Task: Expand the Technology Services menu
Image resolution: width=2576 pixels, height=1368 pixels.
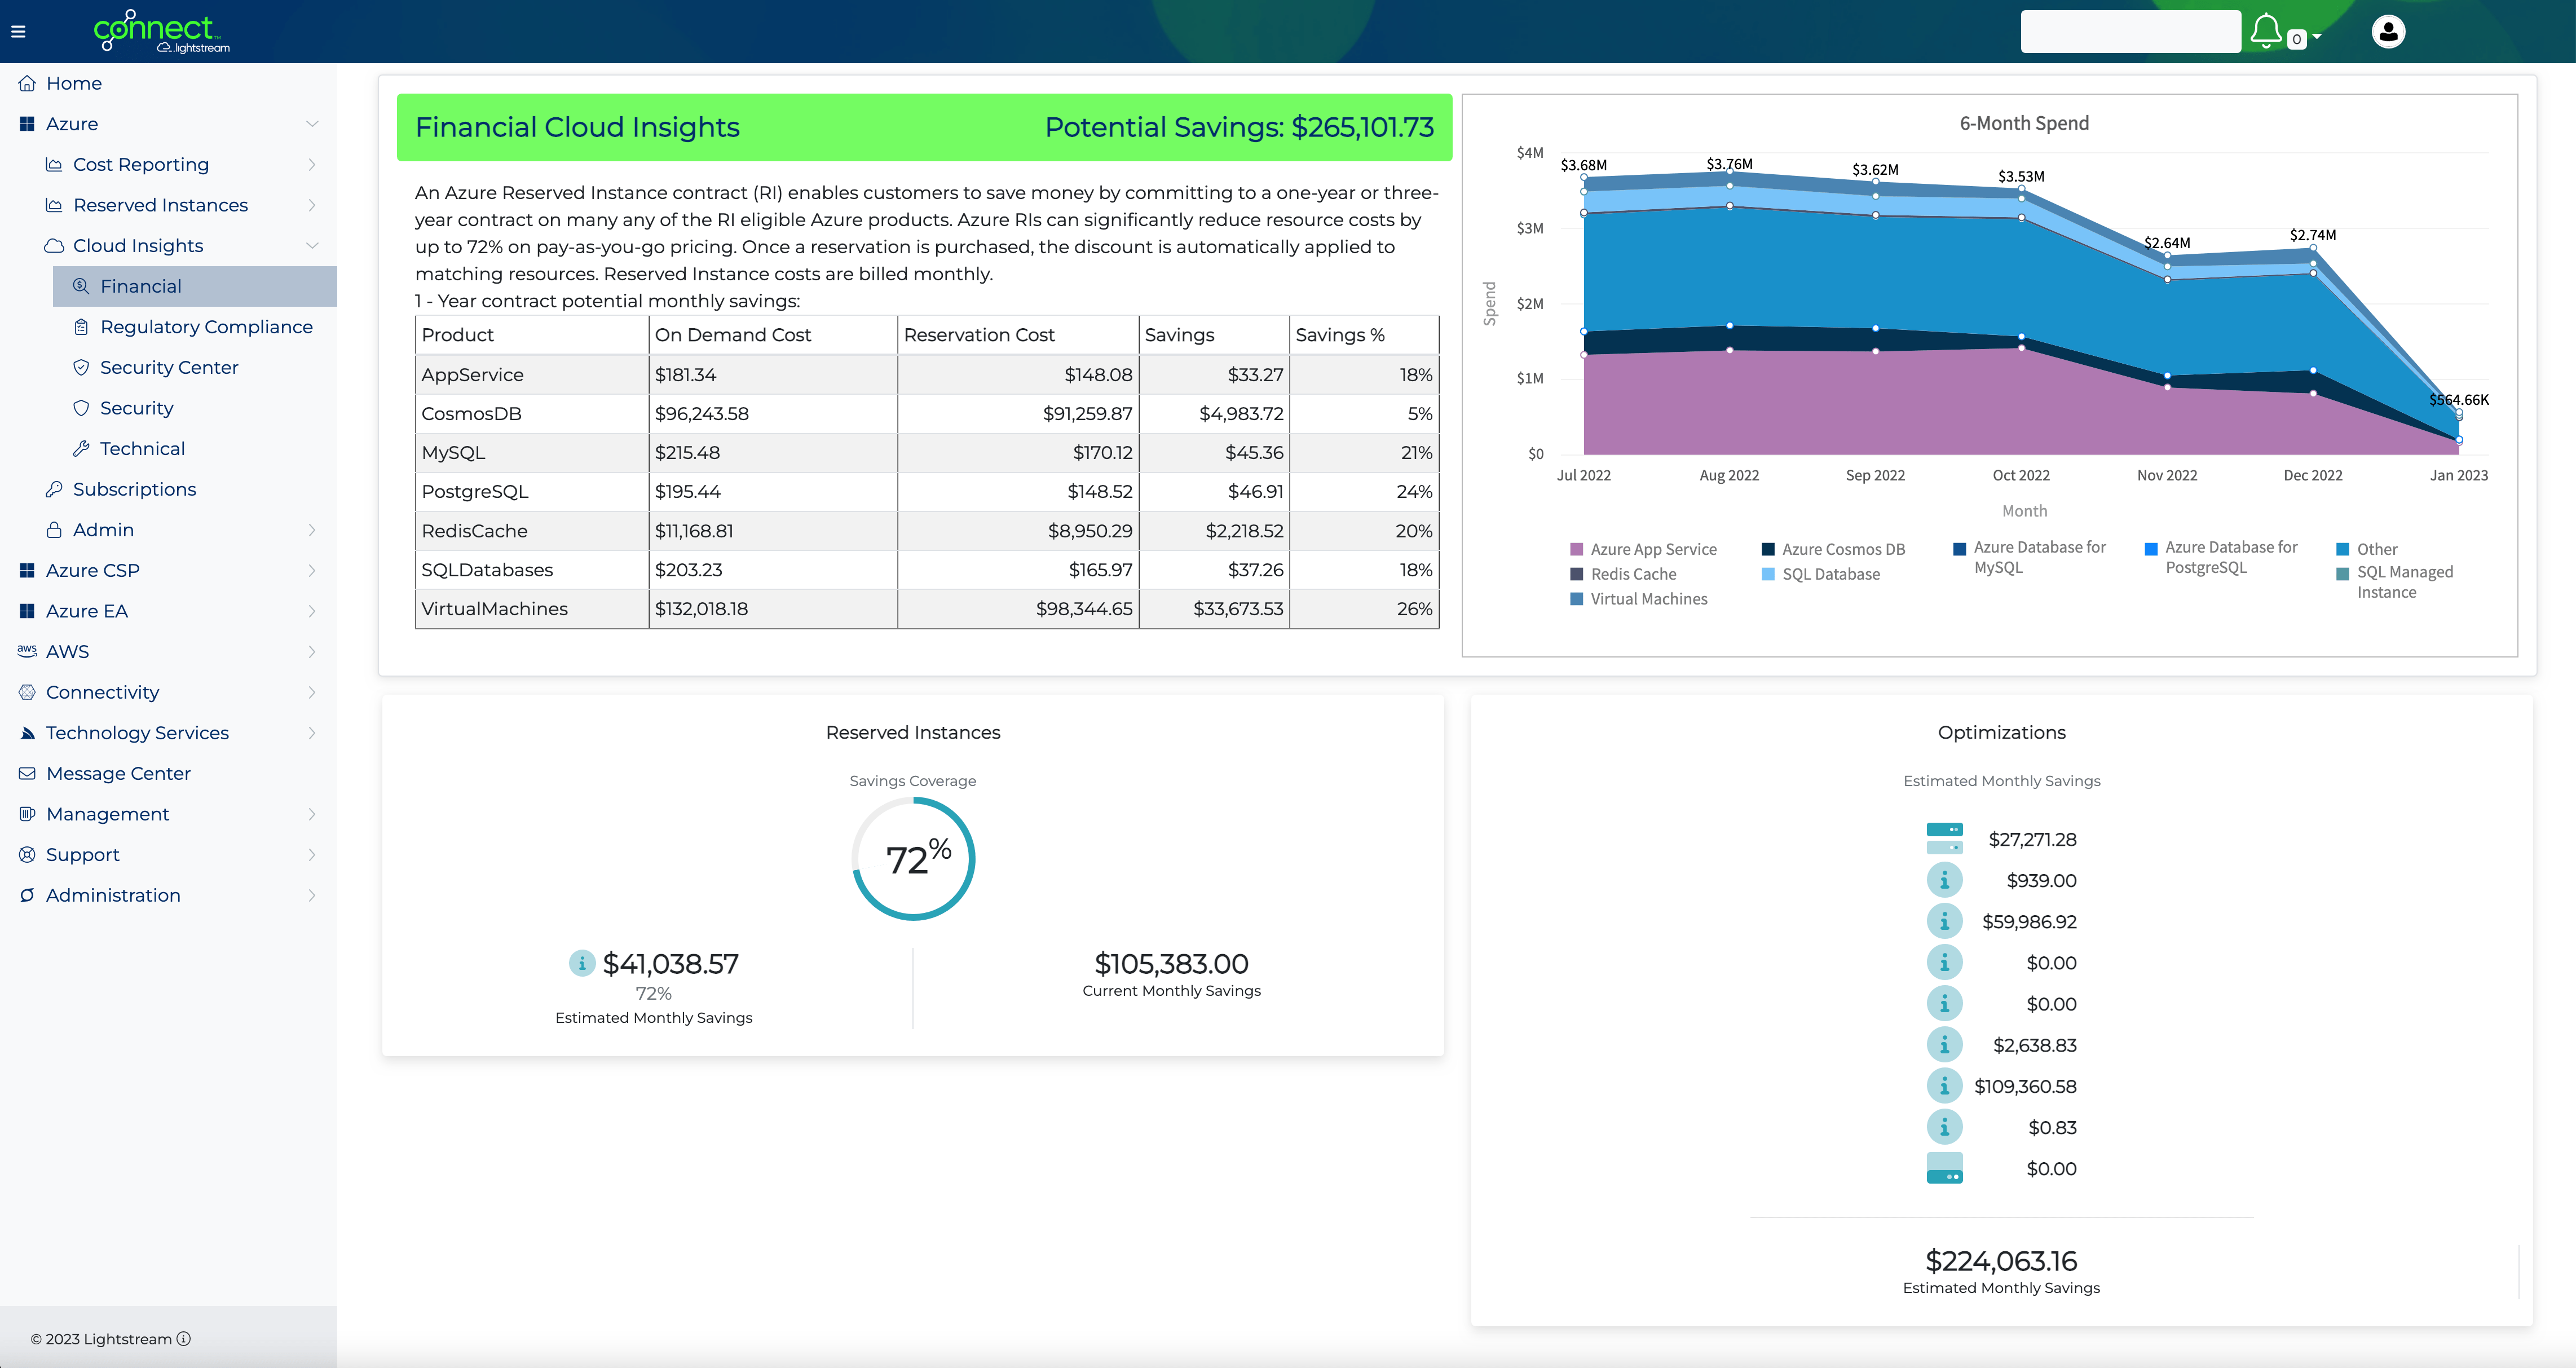Action: click(137, 733)
